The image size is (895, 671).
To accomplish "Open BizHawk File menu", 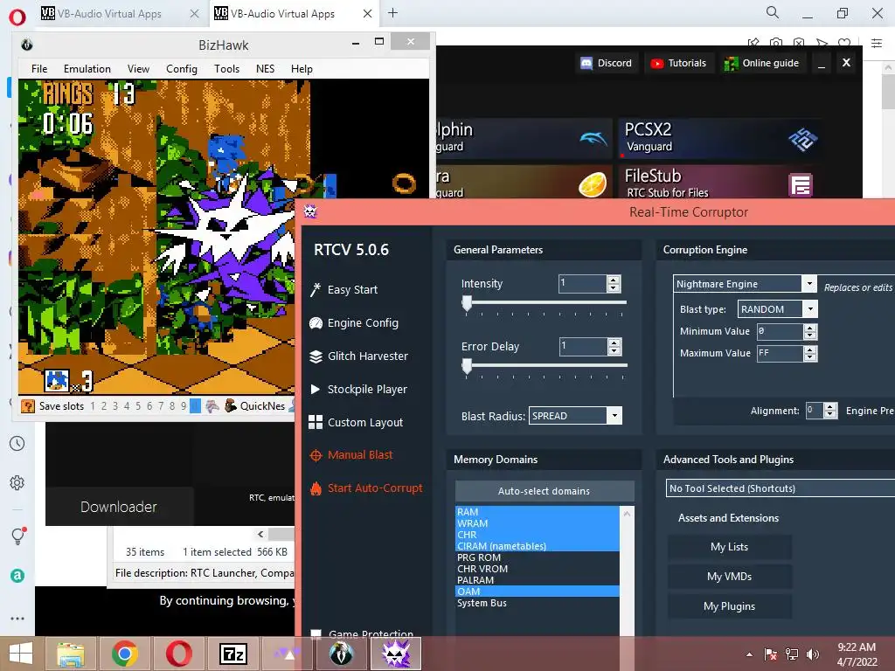I will click(x=39, y=68).
